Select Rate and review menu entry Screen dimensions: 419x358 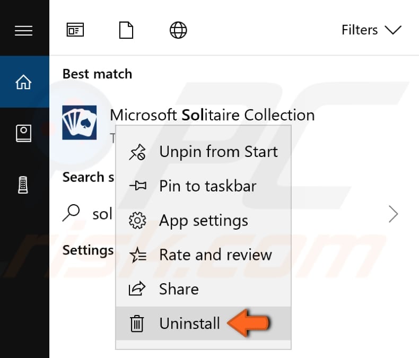pos(203,255)
